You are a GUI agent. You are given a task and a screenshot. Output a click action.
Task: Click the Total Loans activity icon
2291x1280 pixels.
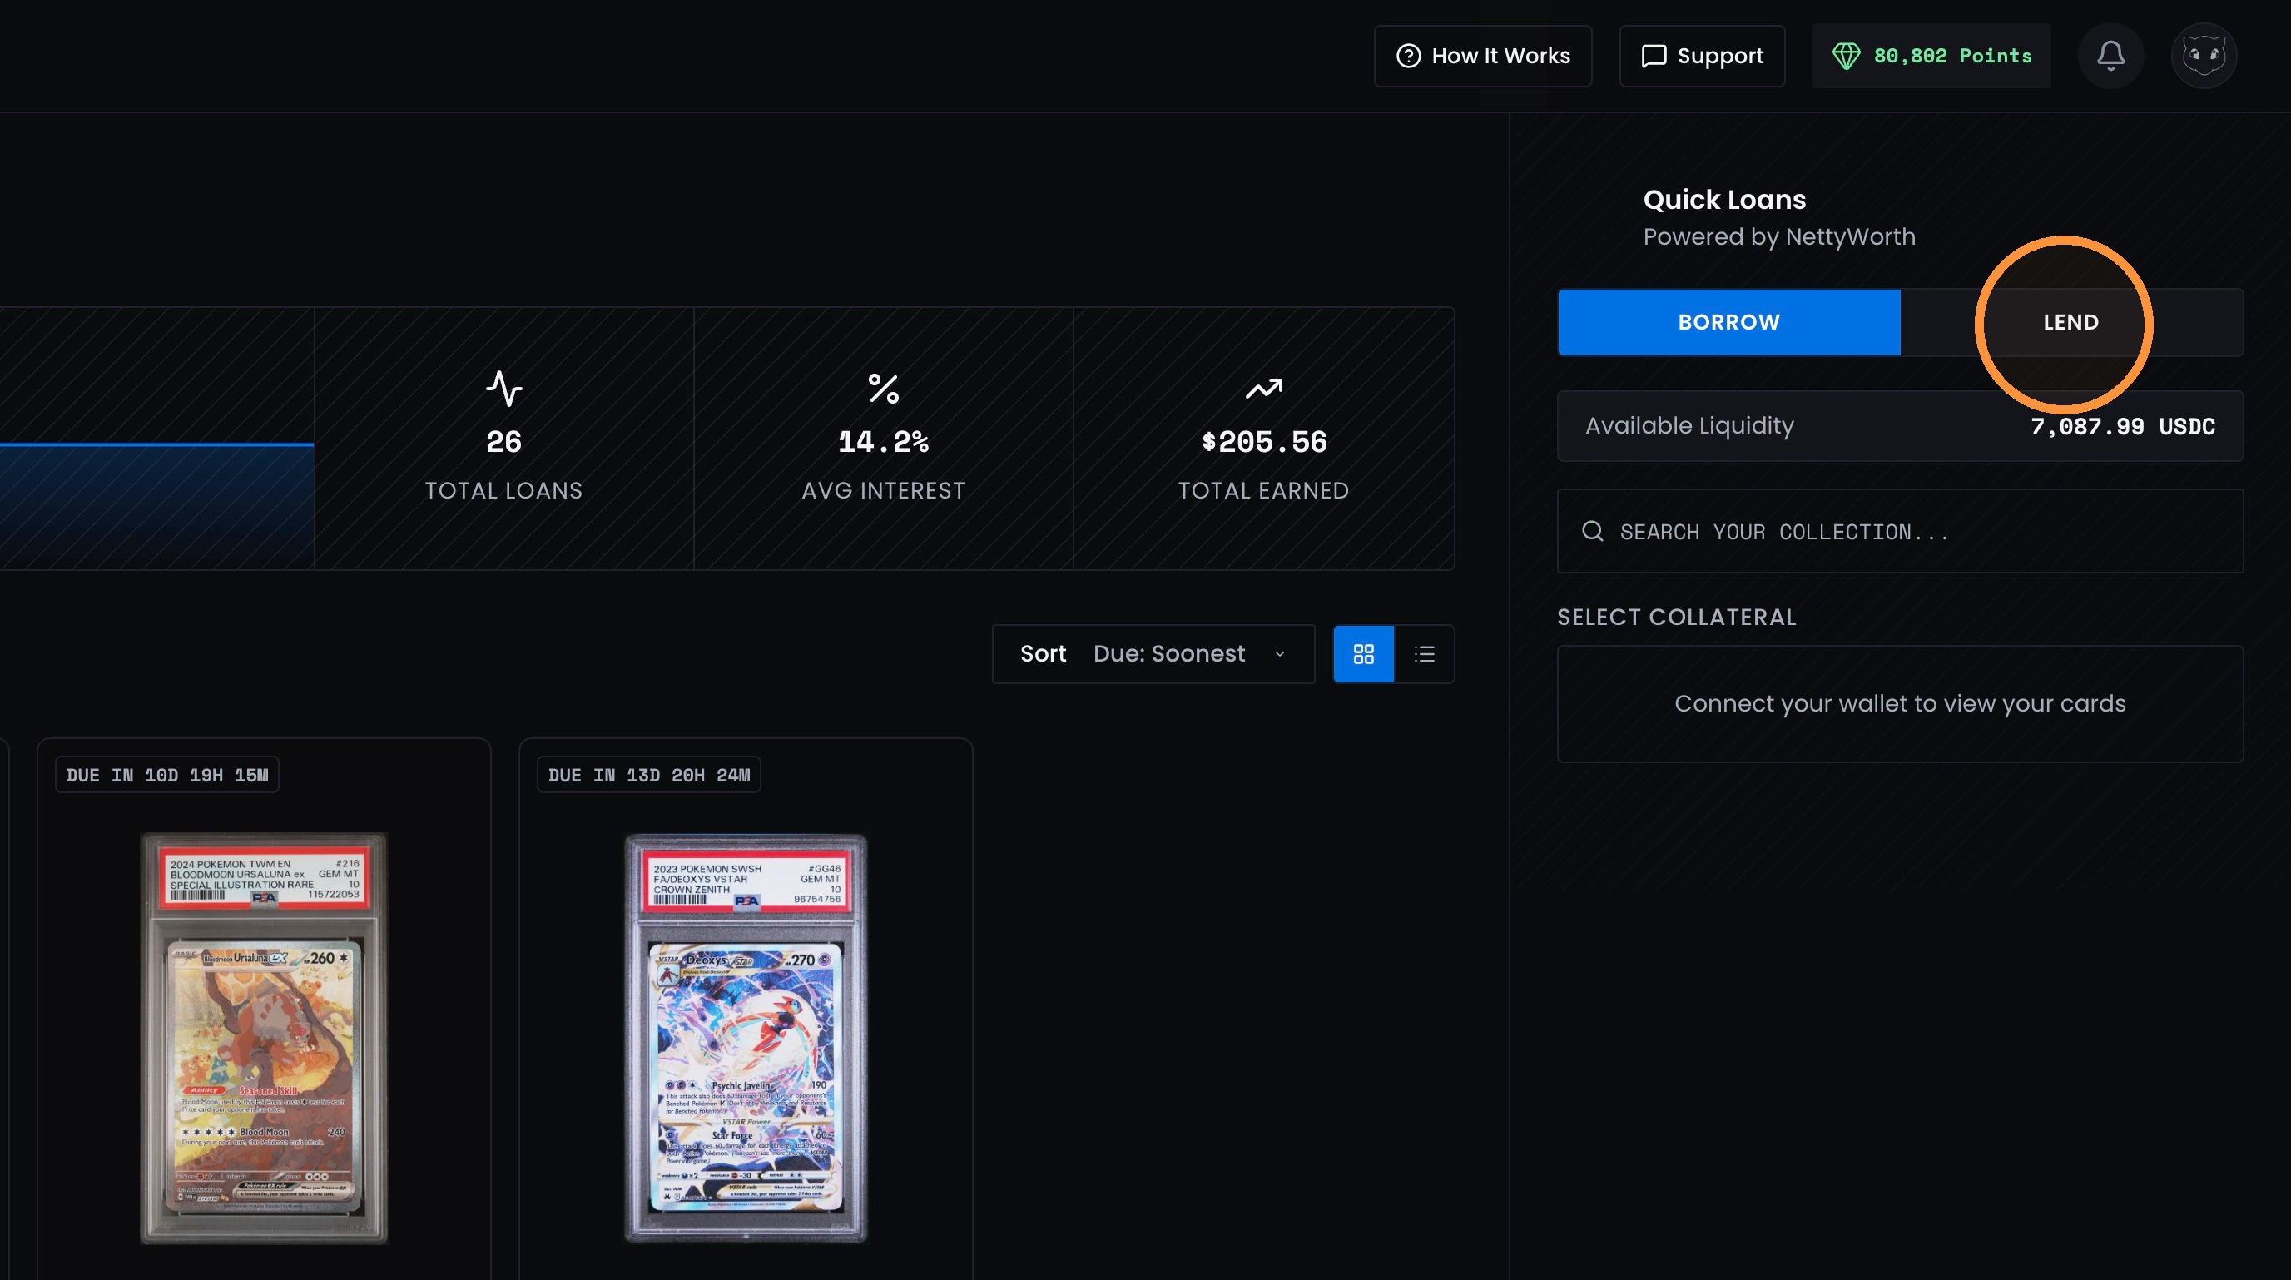pyautogui.click(x=504, y=389)
